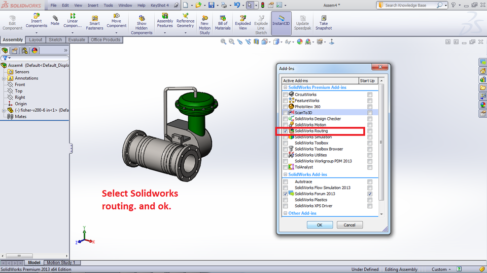The height and width of the screenshot is (273, 487).
Task: Click the feature tree filter field
Action: (35, 58)
